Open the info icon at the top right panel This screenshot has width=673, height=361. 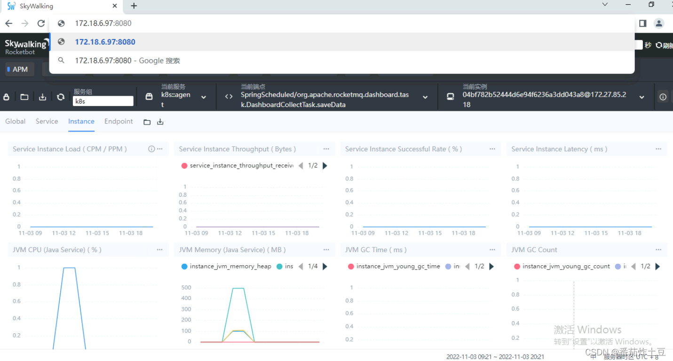pos(663,97)
